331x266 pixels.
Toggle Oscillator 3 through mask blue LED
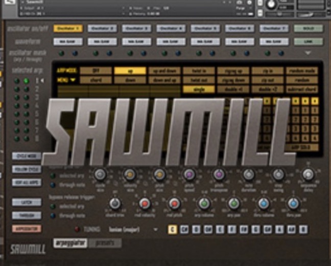pos(144,53)
